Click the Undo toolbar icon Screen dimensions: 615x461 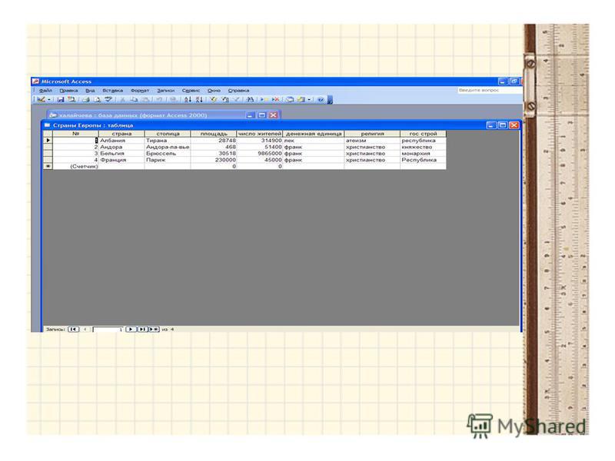click(159, 100)
